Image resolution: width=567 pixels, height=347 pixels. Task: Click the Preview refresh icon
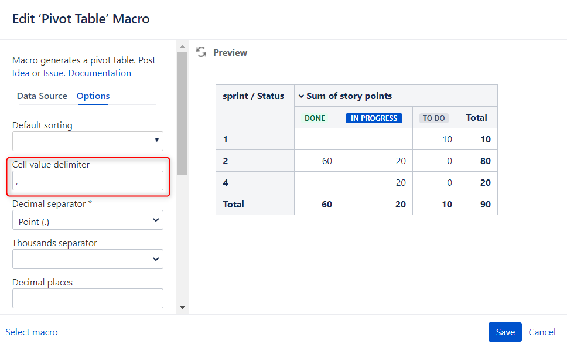click(x=201, y=52)
